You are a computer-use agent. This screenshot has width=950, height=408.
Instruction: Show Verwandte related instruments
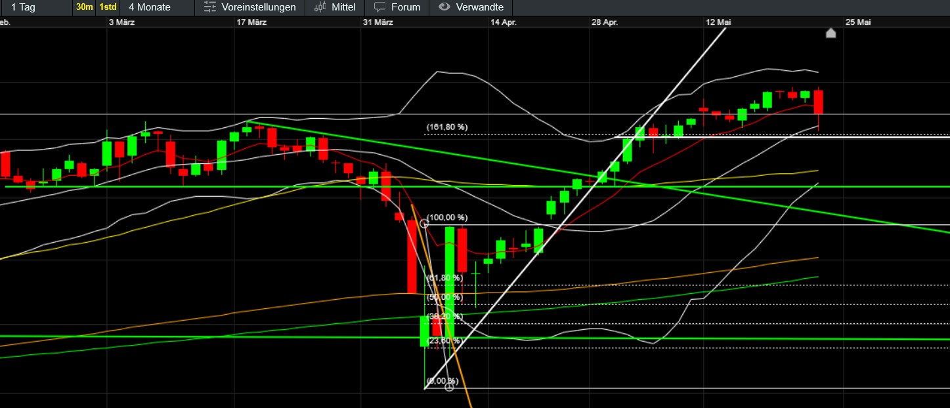(471, 7)
